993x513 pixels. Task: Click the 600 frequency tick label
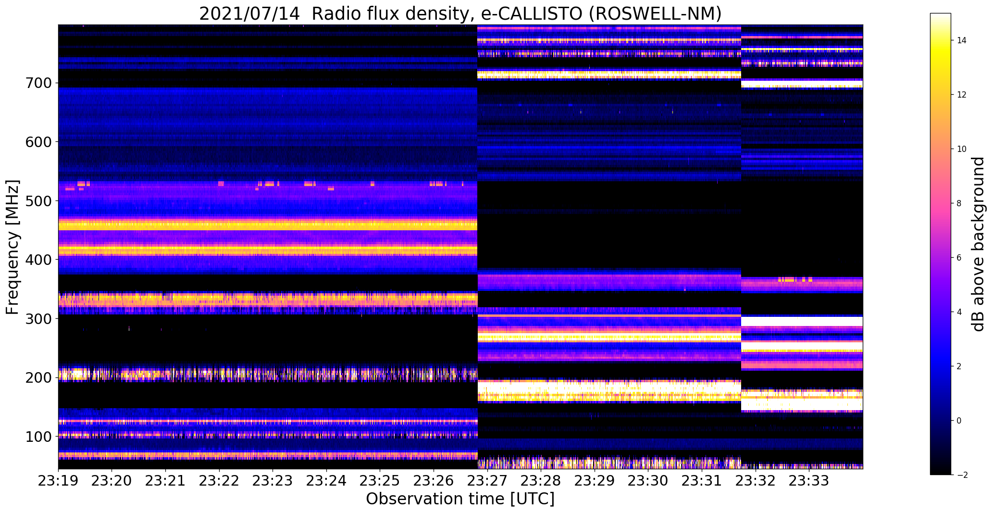[x=38, y=142]
